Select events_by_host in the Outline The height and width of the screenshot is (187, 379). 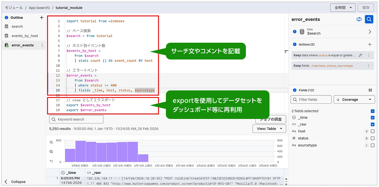pyautogui.click(x=25, y=36)
